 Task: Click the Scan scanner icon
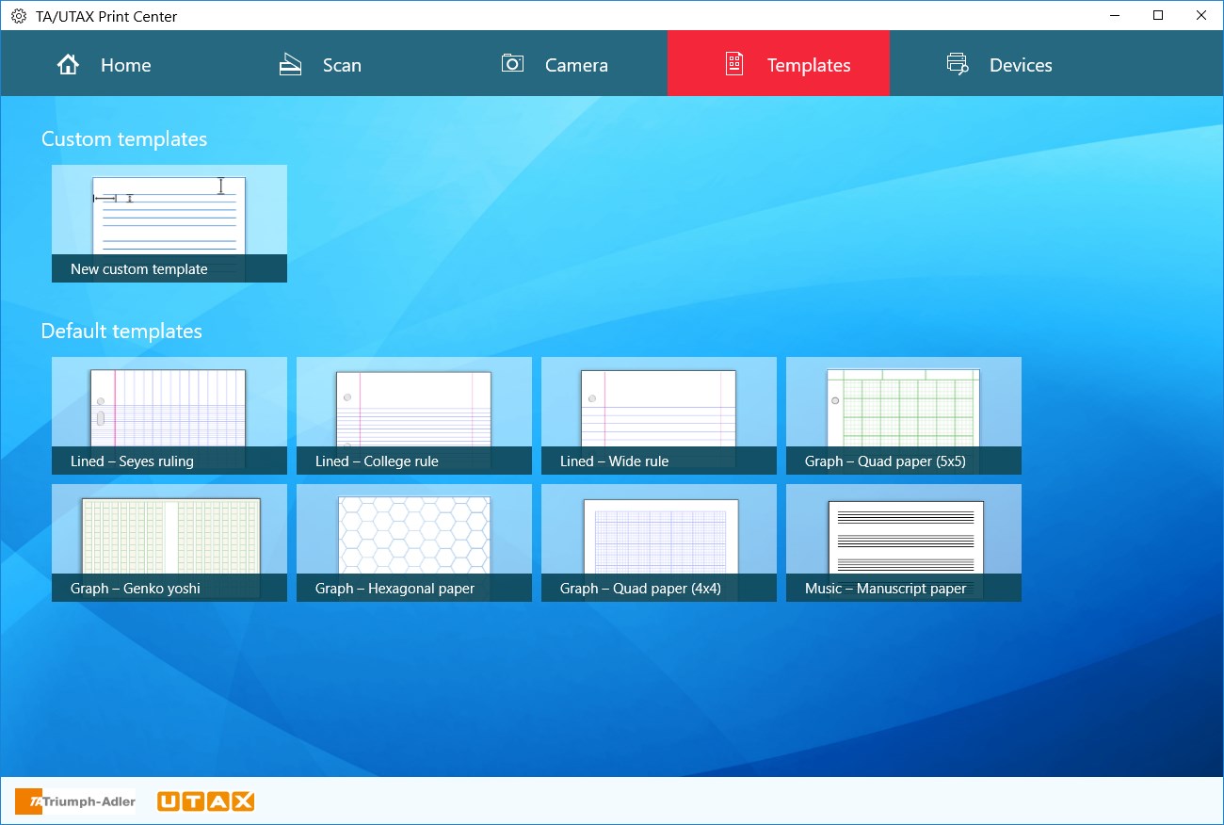point(289,64)
